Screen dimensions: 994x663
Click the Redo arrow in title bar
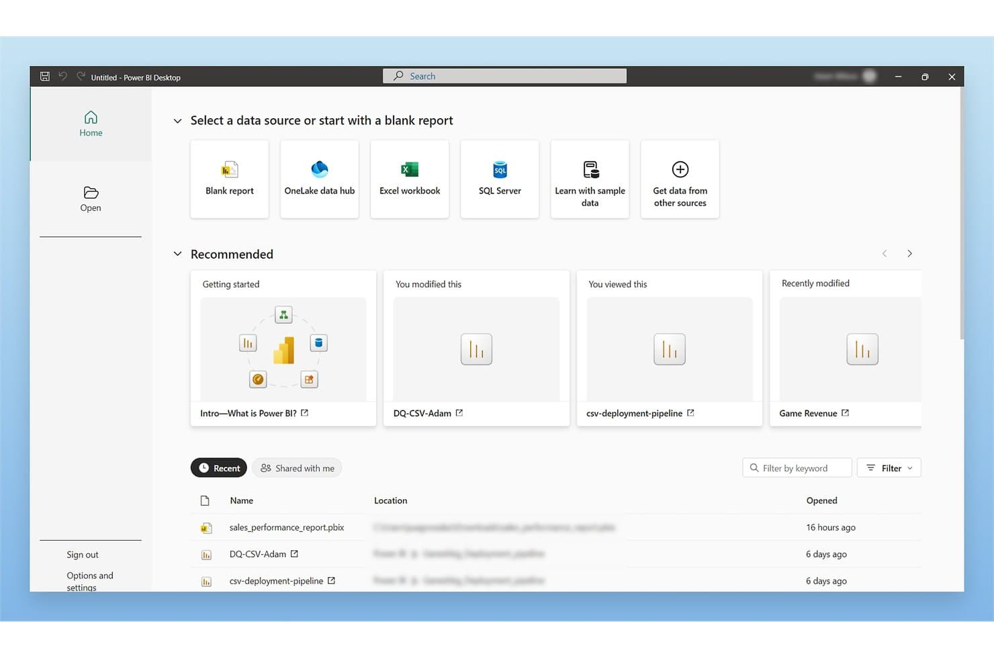81,77
